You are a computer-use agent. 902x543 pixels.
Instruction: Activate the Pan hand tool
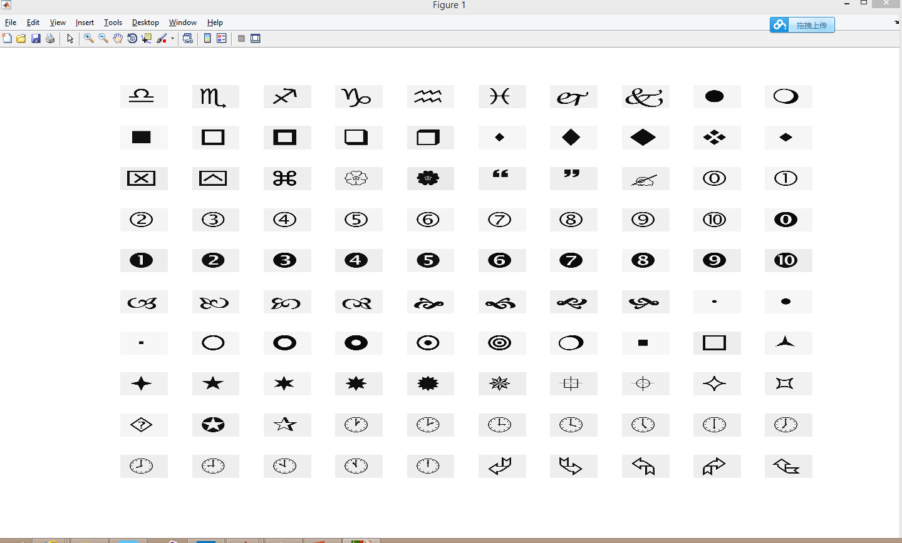click(x=118, y=39)
